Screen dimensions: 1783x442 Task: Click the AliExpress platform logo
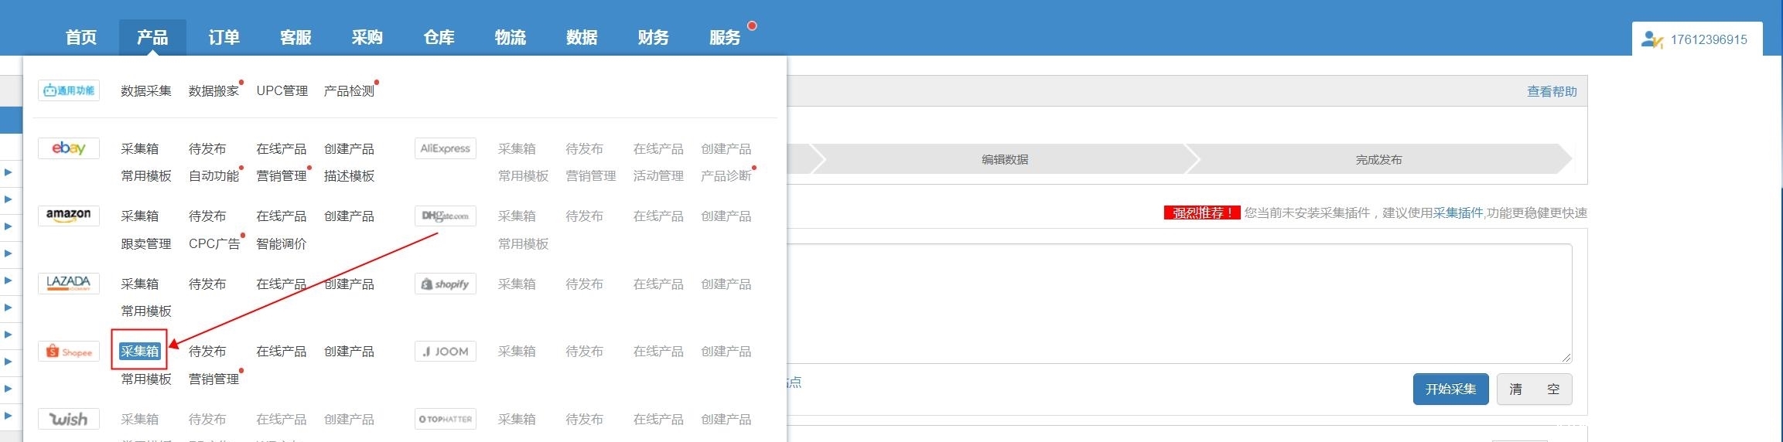pyautogui.click(x=445, y=148)
